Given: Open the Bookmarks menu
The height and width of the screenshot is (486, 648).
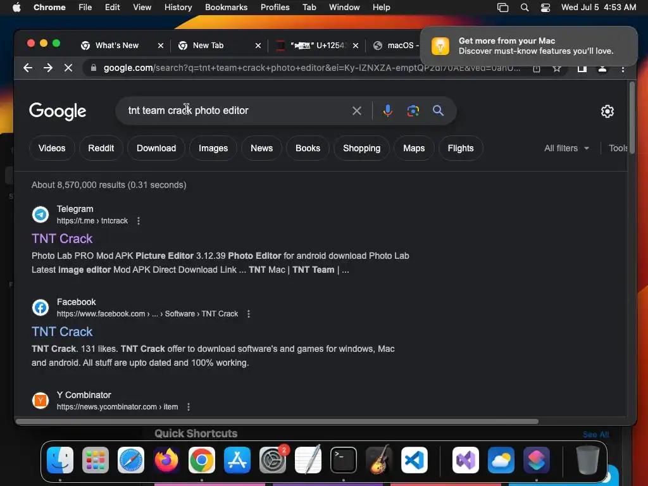Looking at the screenshot, I should (226, 8).
